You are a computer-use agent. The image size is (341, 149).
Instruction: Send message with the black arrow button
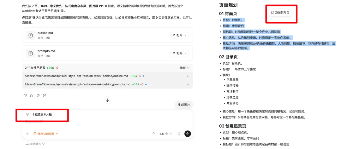point(188,134)
